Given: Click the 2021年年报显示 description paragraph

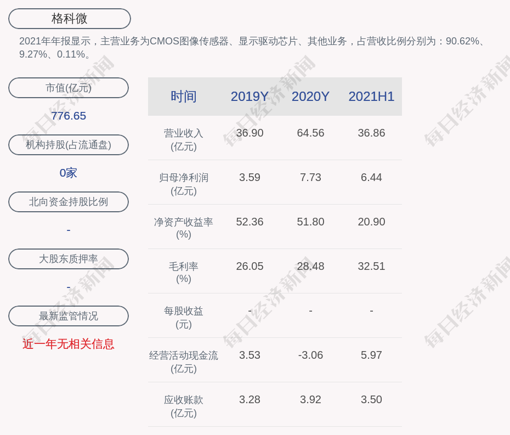Looking at the screenshot, I should click(253, 48).
